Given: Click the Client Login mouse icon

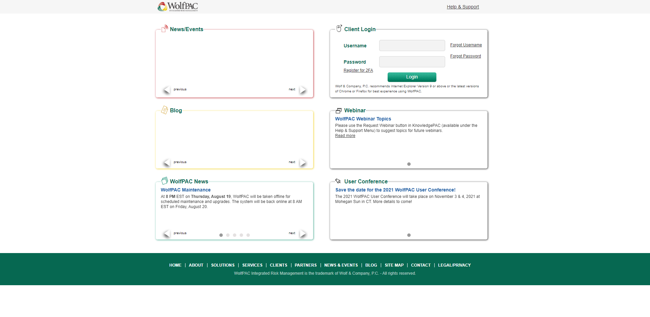Looking at the screenshot, I should (x=339, y=28).
